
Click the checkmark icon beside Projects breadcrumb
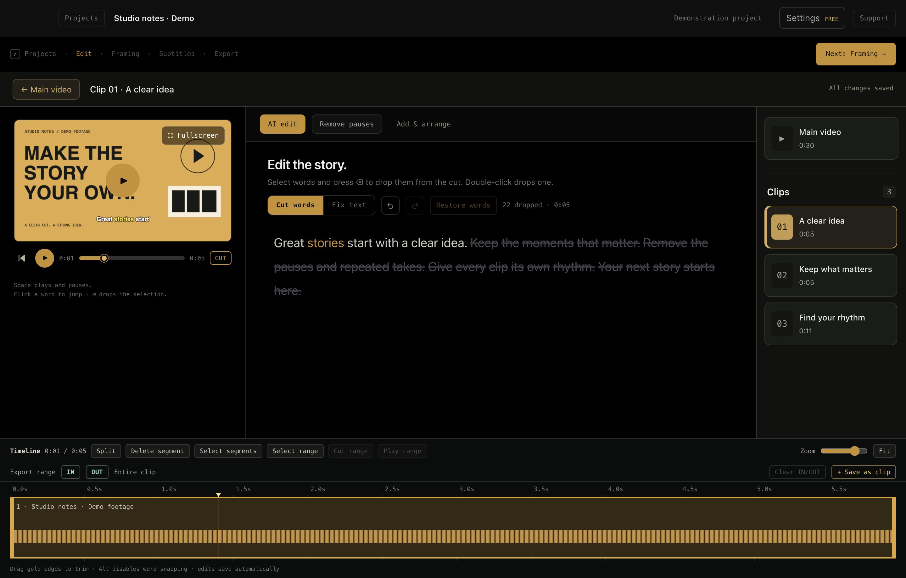pyautogui.click(x=15, y=54)
